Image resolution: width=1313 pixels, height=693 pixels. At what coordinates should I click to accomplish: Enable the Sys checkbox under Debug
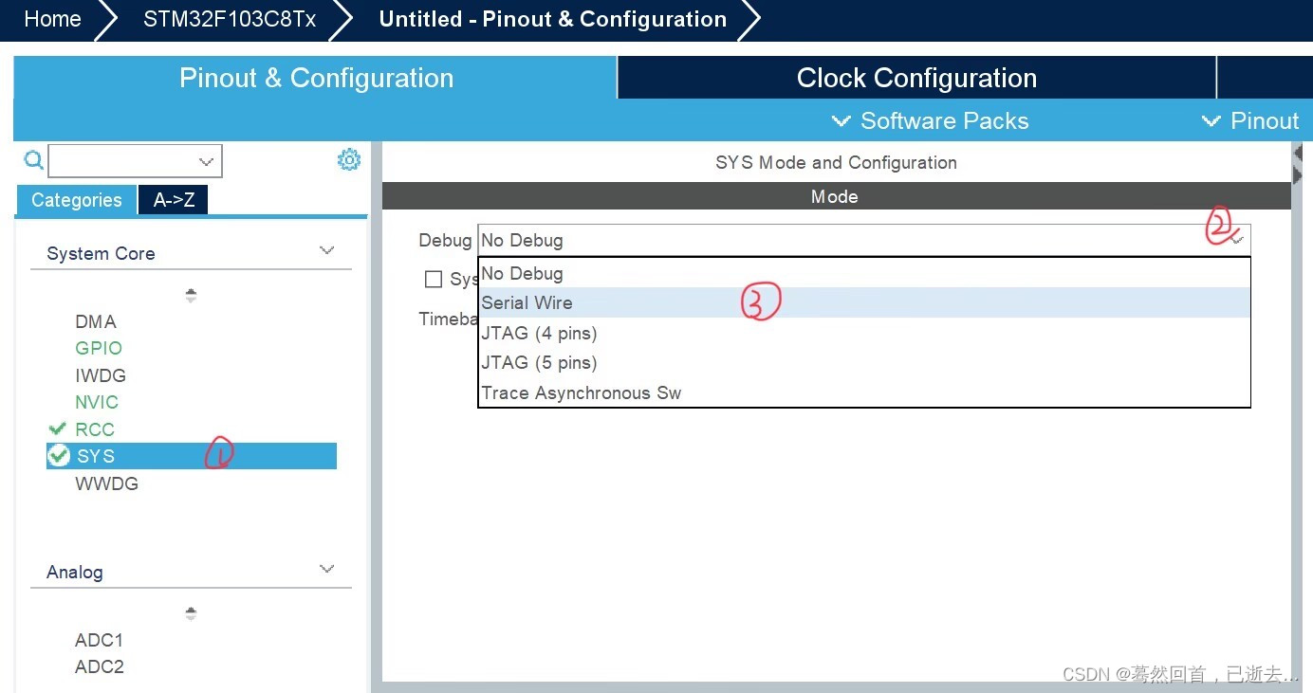coord(434,279)
